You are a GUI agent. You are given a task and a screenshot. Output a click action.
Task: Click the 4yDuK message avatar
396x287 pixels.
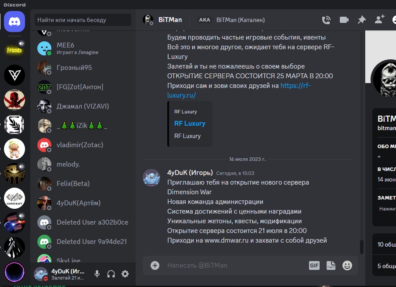click(x=151, y=178)
